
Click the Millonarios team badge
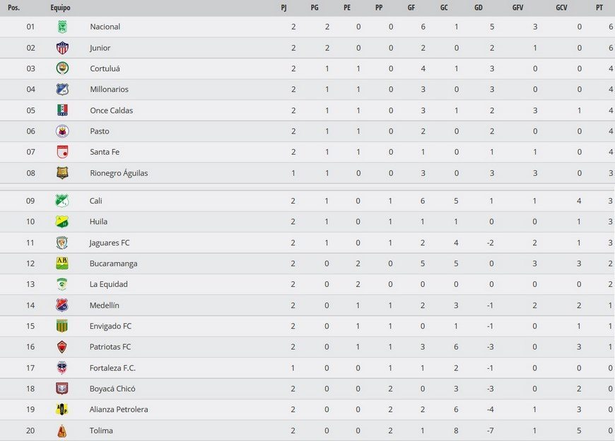[x=62, y=90]
